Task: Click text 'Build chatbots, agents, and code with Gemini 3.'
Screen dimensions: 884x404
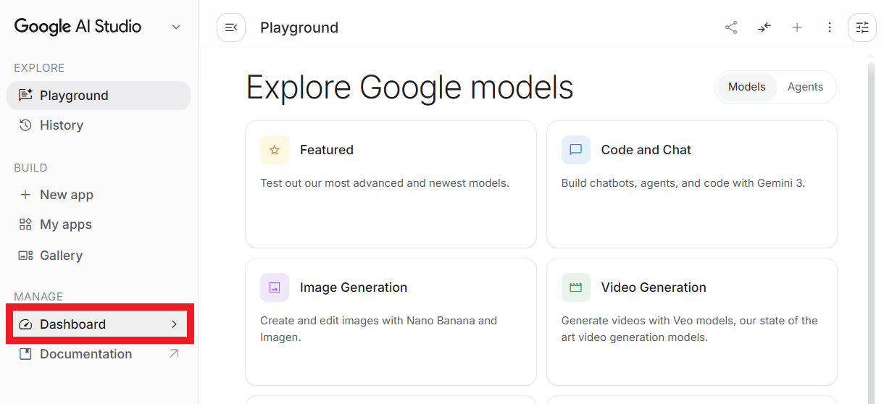Action: pyautogui.click(x=683, y=183)
